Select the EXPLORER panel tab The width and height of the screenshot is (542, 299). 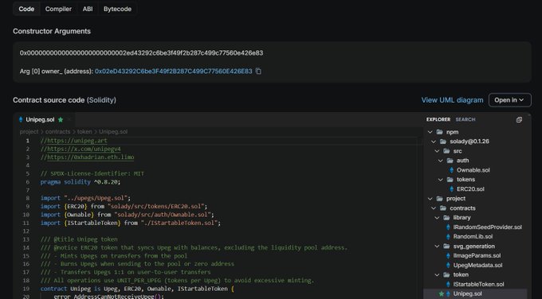coord(438,119)
